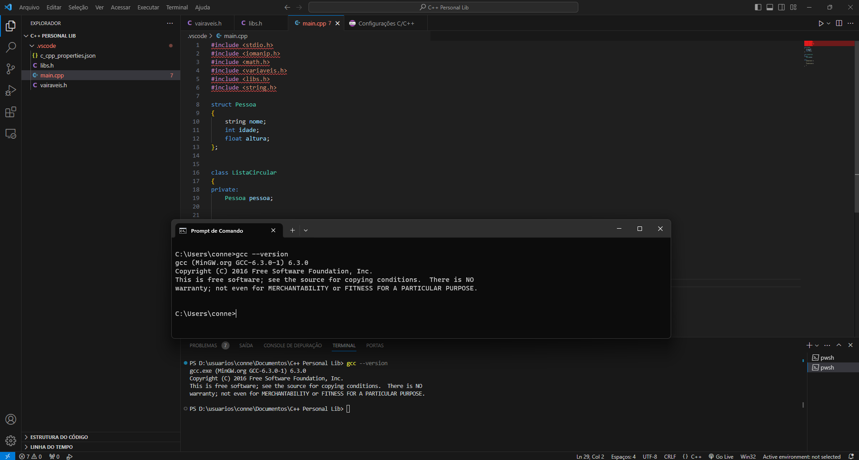Screen dimensions: 859x460
Task: Open terminal panel more actions
Action: pyautogui.click(x=827, y=345)
